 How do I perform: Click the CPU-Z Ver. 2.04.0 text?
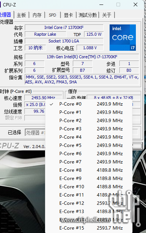(x=34, y=147)
